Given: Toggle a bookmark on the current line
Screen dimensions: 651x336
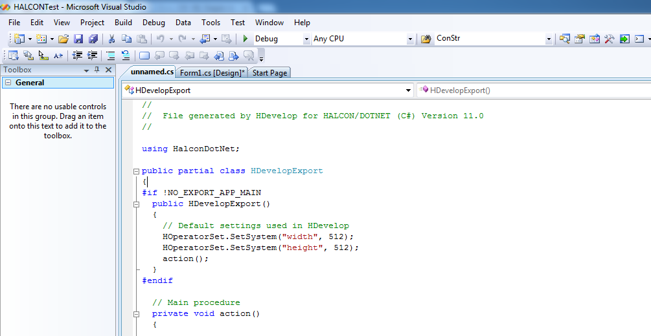Looking at the screenshot, I should tap(144, 56).
